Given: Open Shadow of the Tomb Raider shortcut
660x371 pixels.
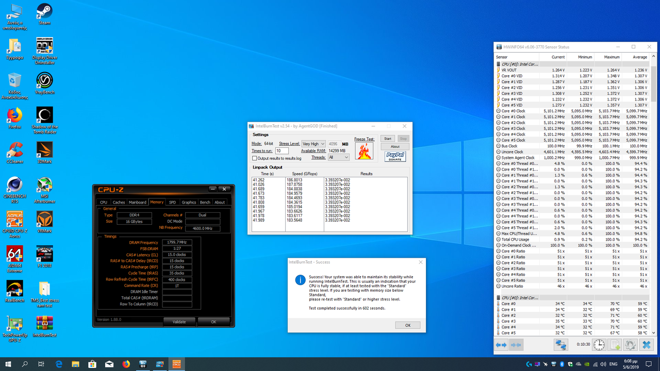Looking at the screenshot, I should [x=44, y=121].
